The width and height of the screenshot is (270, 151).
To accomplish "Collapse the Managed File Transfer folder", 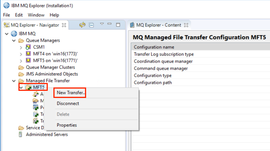I will pos(14,81).
